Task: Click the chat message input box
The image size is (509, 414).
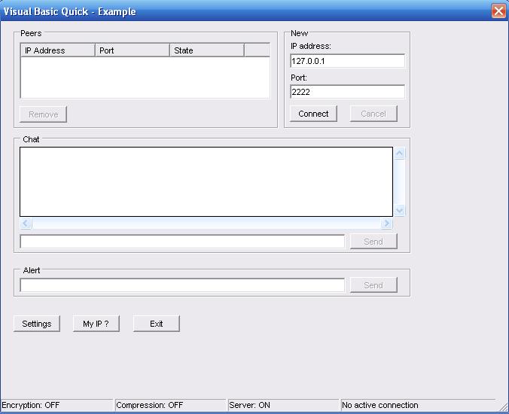Action: 181,242
